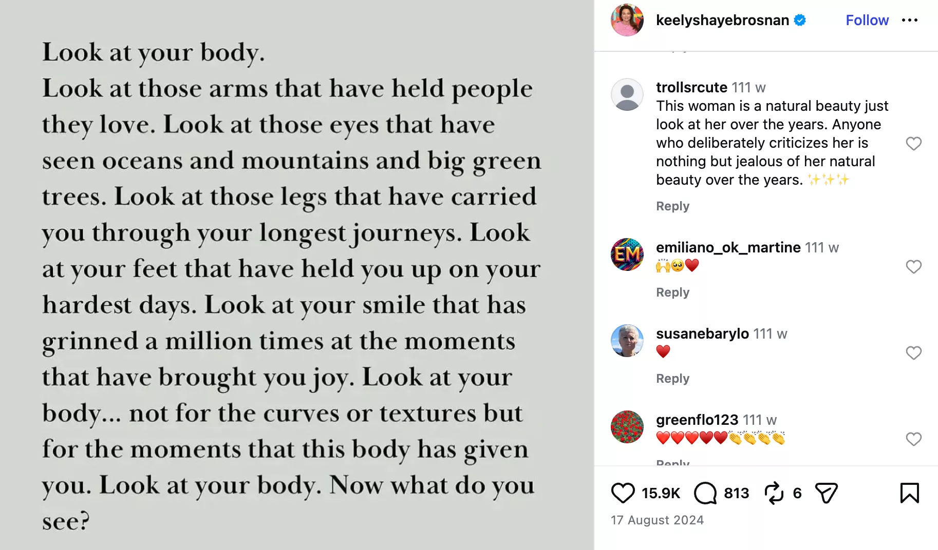Share the post with the paper plane icon
The height and width of the screenshot is (550, 938).
coord(826,493)
